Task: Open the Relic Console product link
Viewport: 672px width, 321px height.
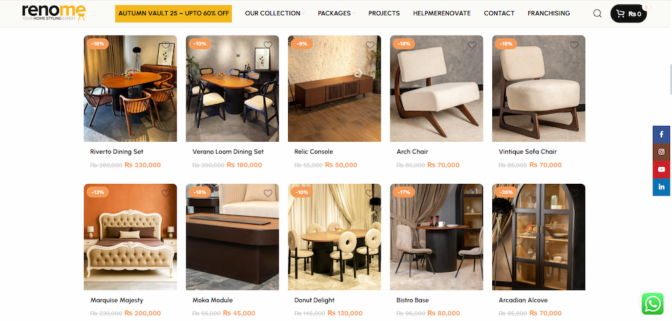Action: pos(314,152)
